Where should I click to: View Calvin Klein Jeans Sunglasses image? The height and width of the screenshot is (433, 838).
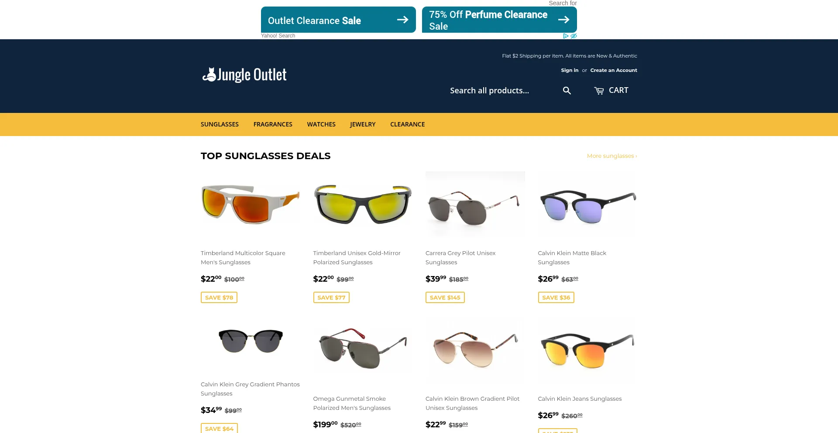(587, 351)
